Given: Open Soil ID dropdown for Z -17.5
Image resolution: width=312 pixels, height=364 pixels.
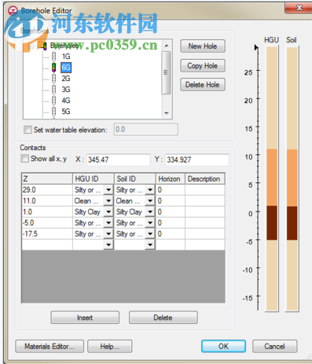Looking at the screenshot, I should click(150, 233).
